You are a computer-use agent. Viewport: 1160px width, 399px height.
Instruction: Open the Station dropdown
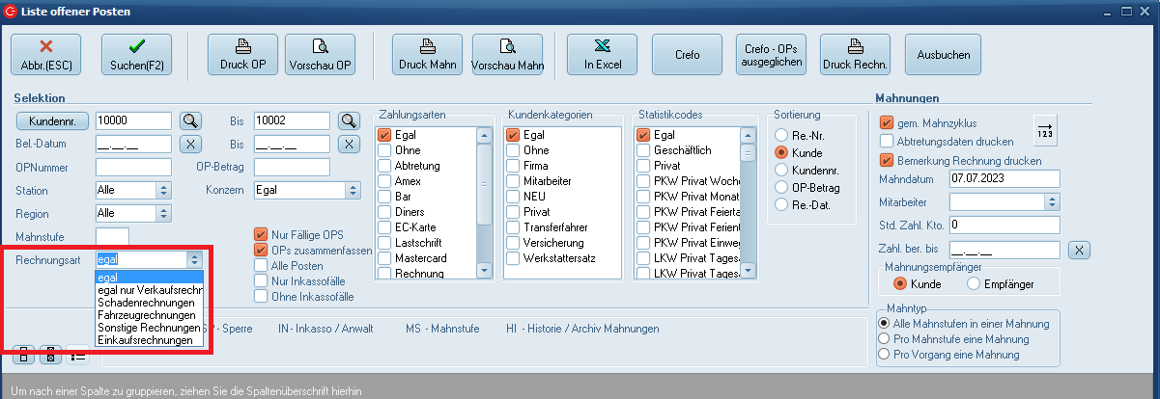162,190
